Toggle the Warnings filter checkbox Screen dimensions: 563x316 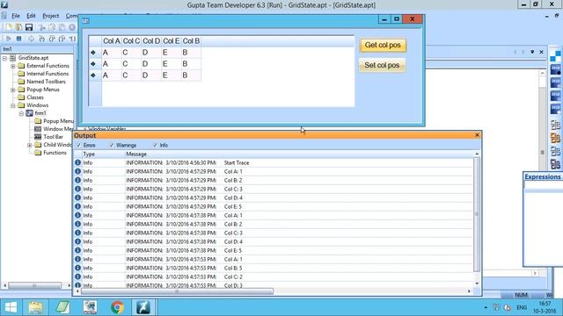point(112,145)
